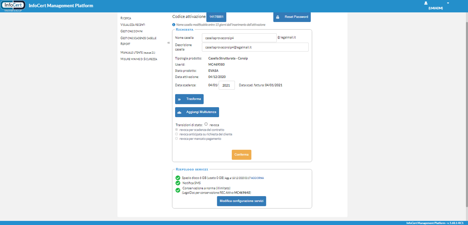The image size is (468, 225).
Task: Open the user account dropdown arrow
Action: (x=448, y=3)
